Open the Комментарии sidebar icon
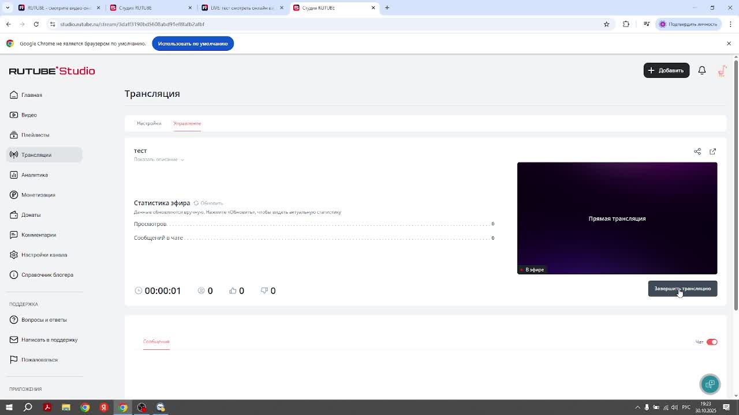The height and width of the screenshot is (415, 739). tap(14, 235)
